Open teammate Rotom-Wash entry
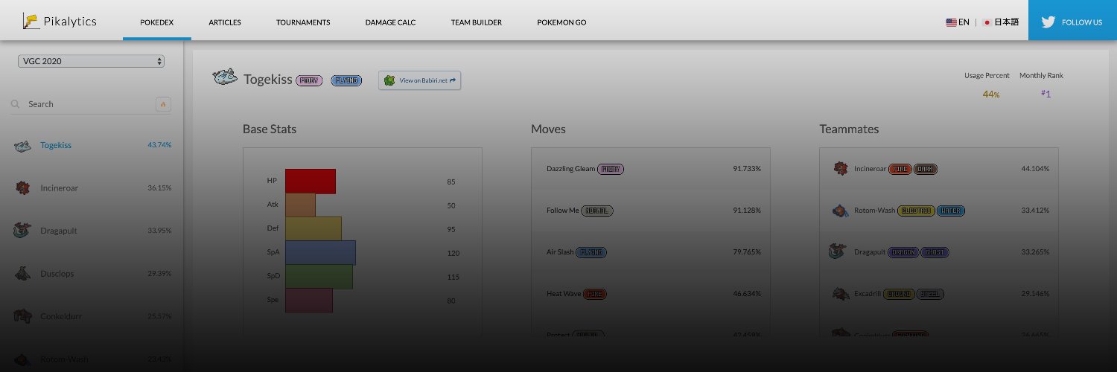 click(939, 211)
